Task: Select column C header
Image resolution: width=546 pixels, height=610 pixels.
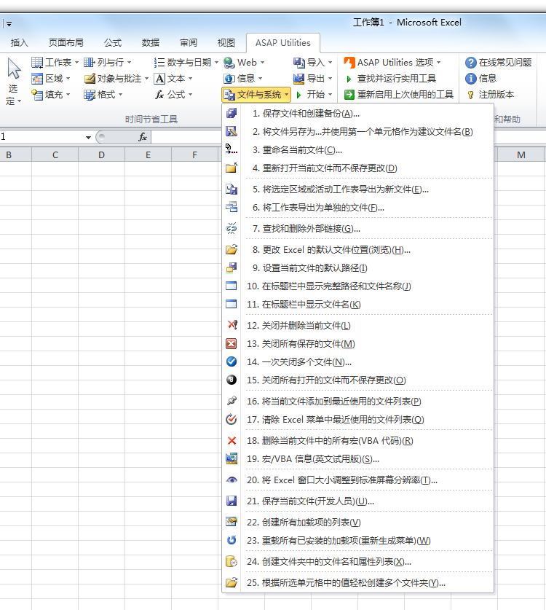Action: point(55,155)
